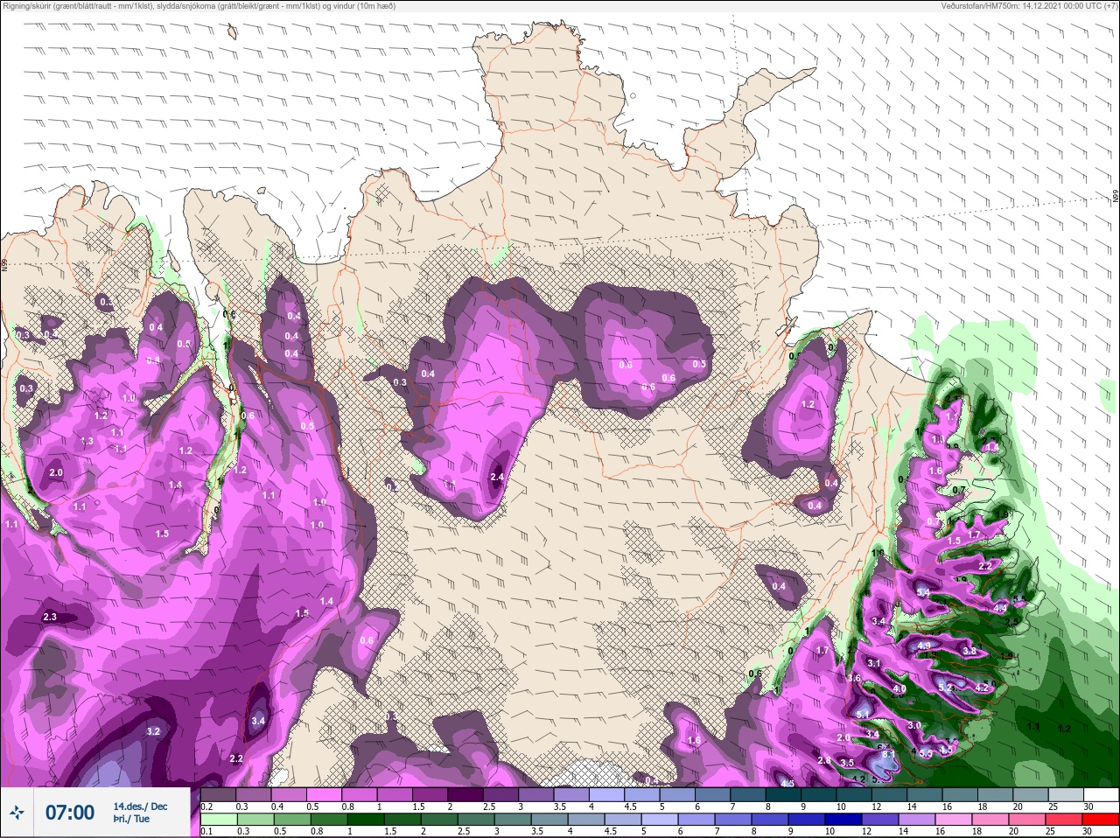Click the date text '14.des./ Dec'
Screen dimensions: 1120x838
point(140,807)
